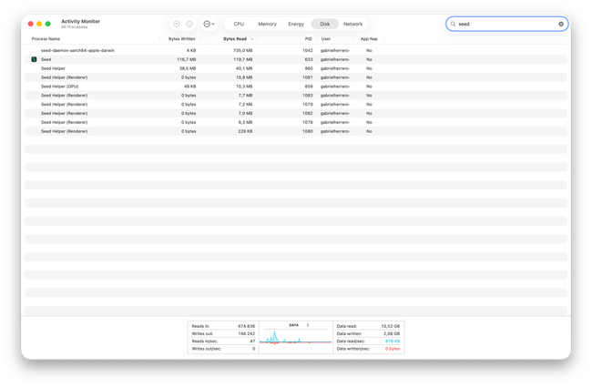
Task: Switch to the Memory tab
Action: tap(267, 24)
